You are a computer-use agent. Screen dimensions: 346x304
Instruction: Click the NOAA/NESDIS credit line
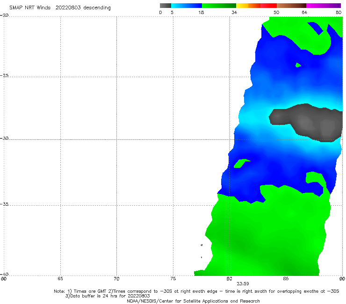click(x=193, y=301)
